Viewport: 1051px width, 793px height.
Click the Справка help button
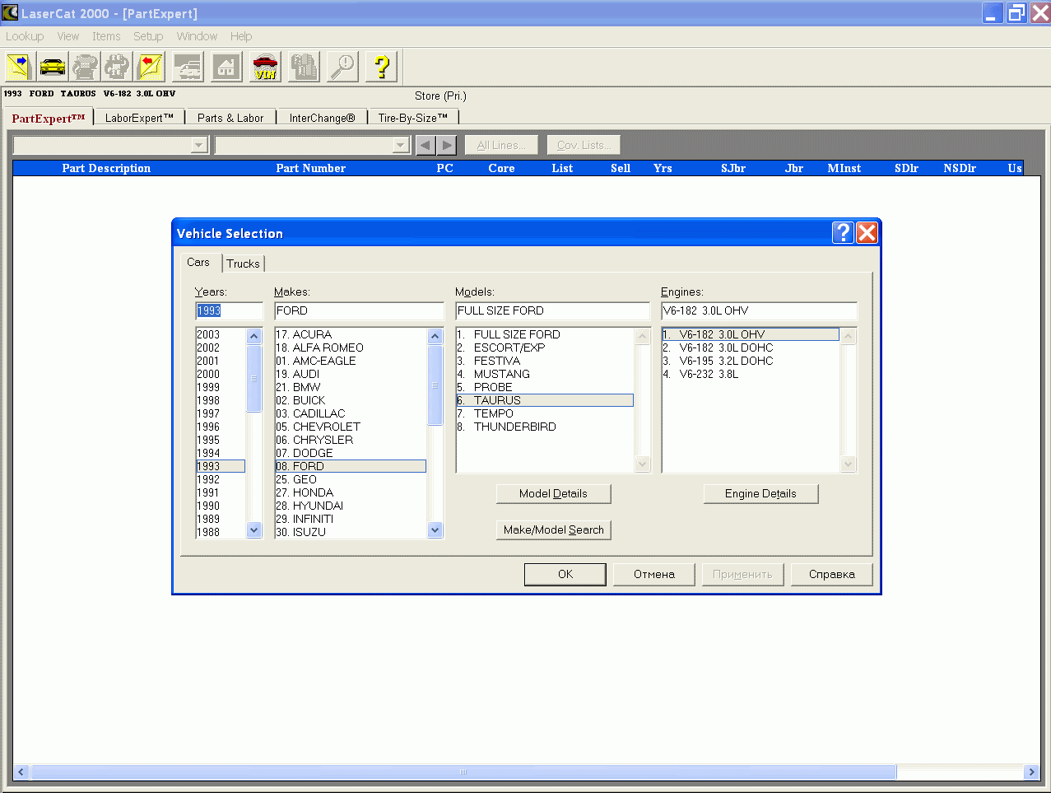point(832,574)
